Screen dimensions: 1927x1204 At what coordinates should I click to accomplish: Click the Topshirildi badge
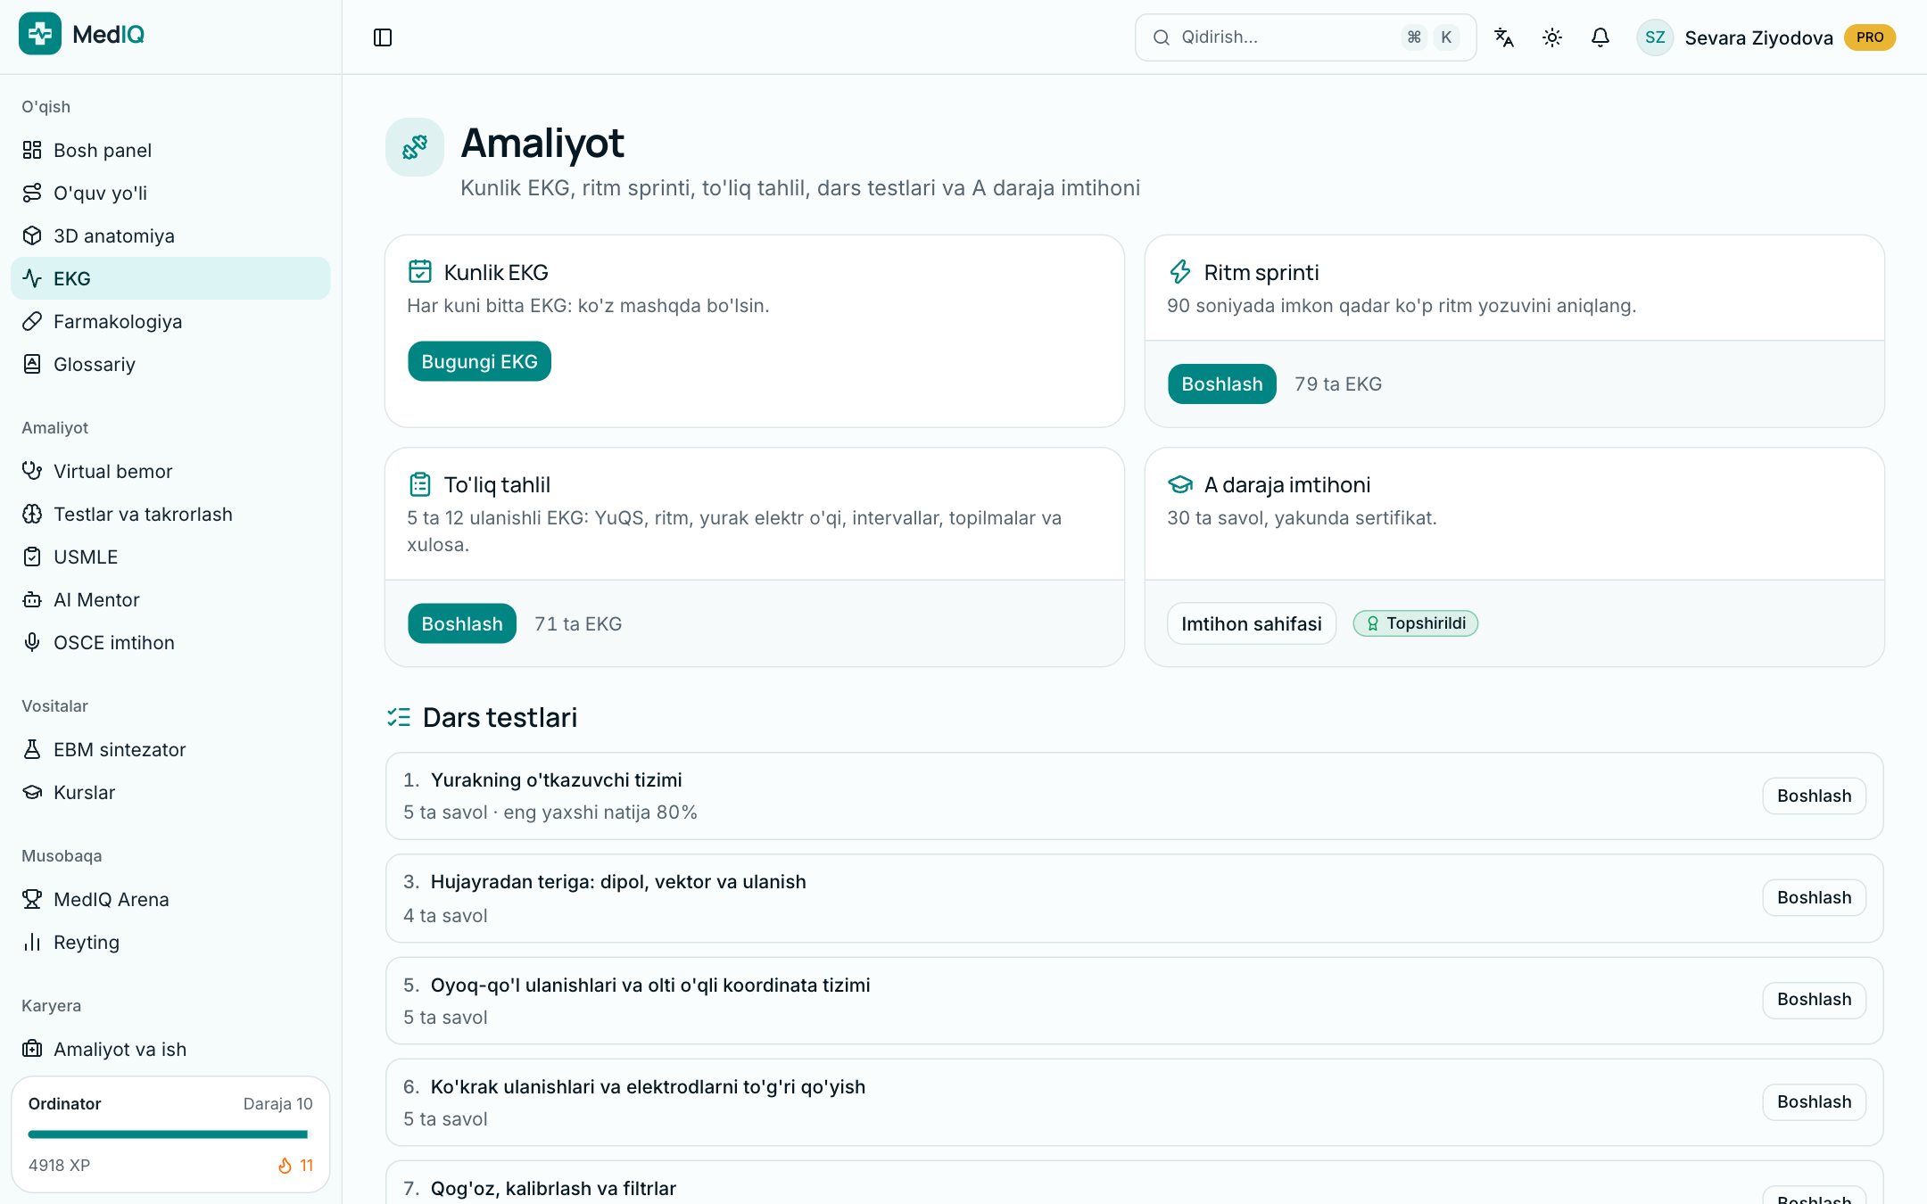[x=1416, y=623]
